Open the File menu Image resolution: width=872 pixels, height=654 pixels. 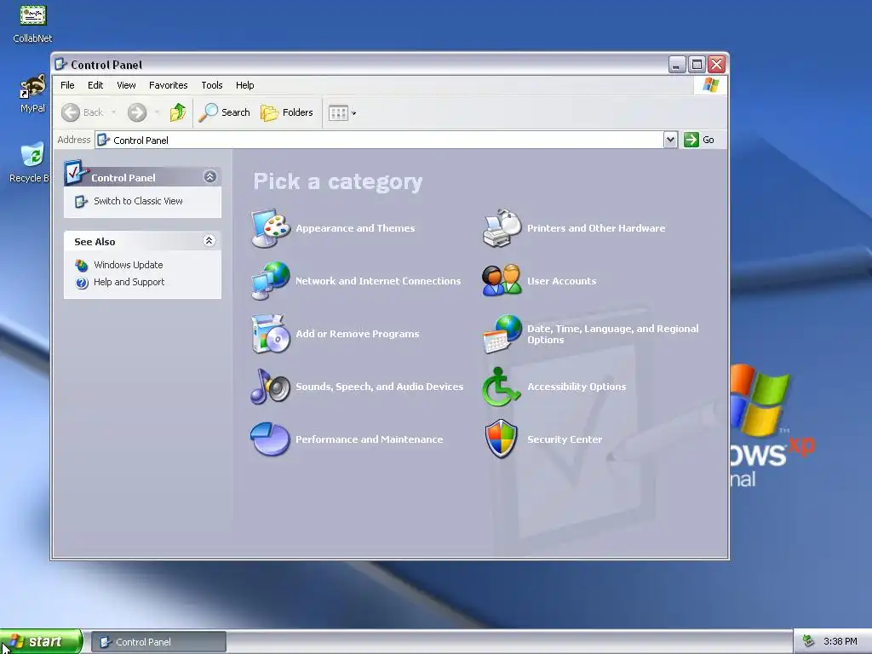click(67, 85)
